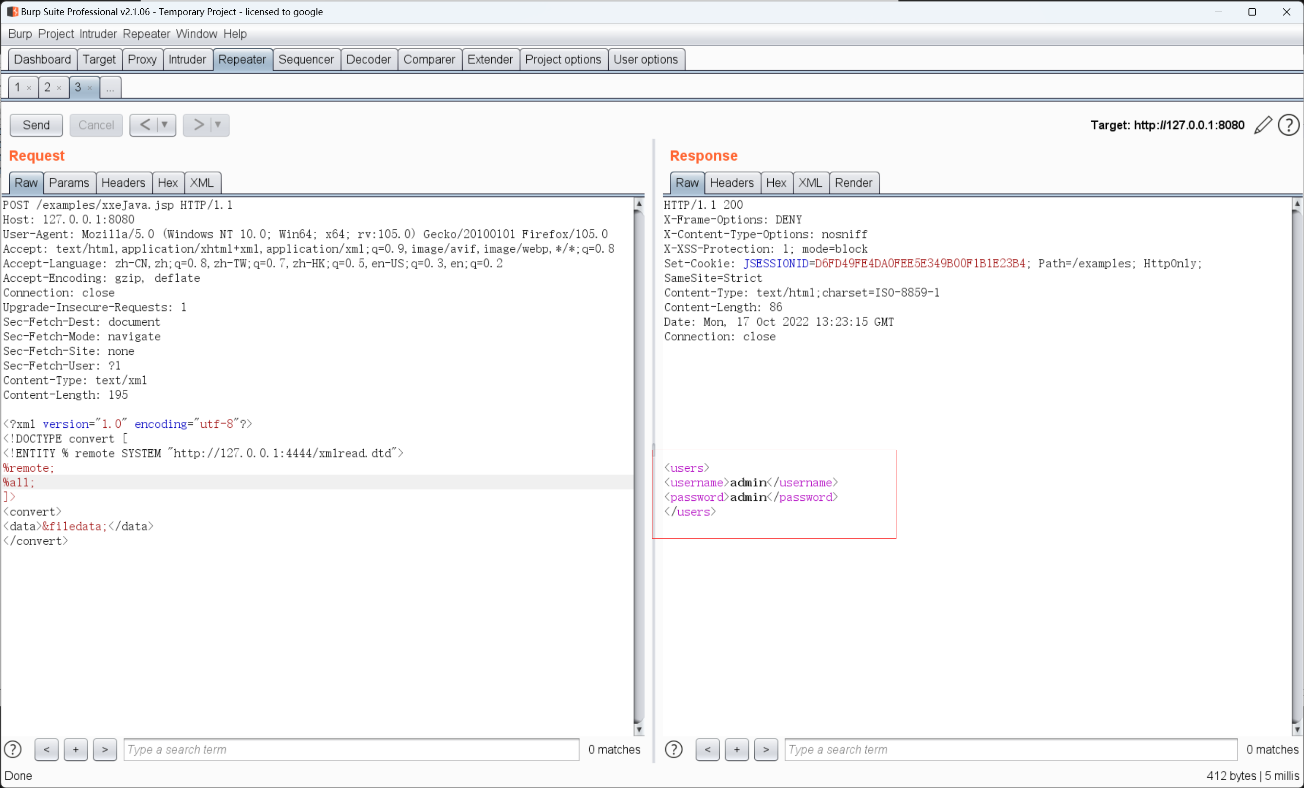Go to previous match in request search

click(47, 750)
